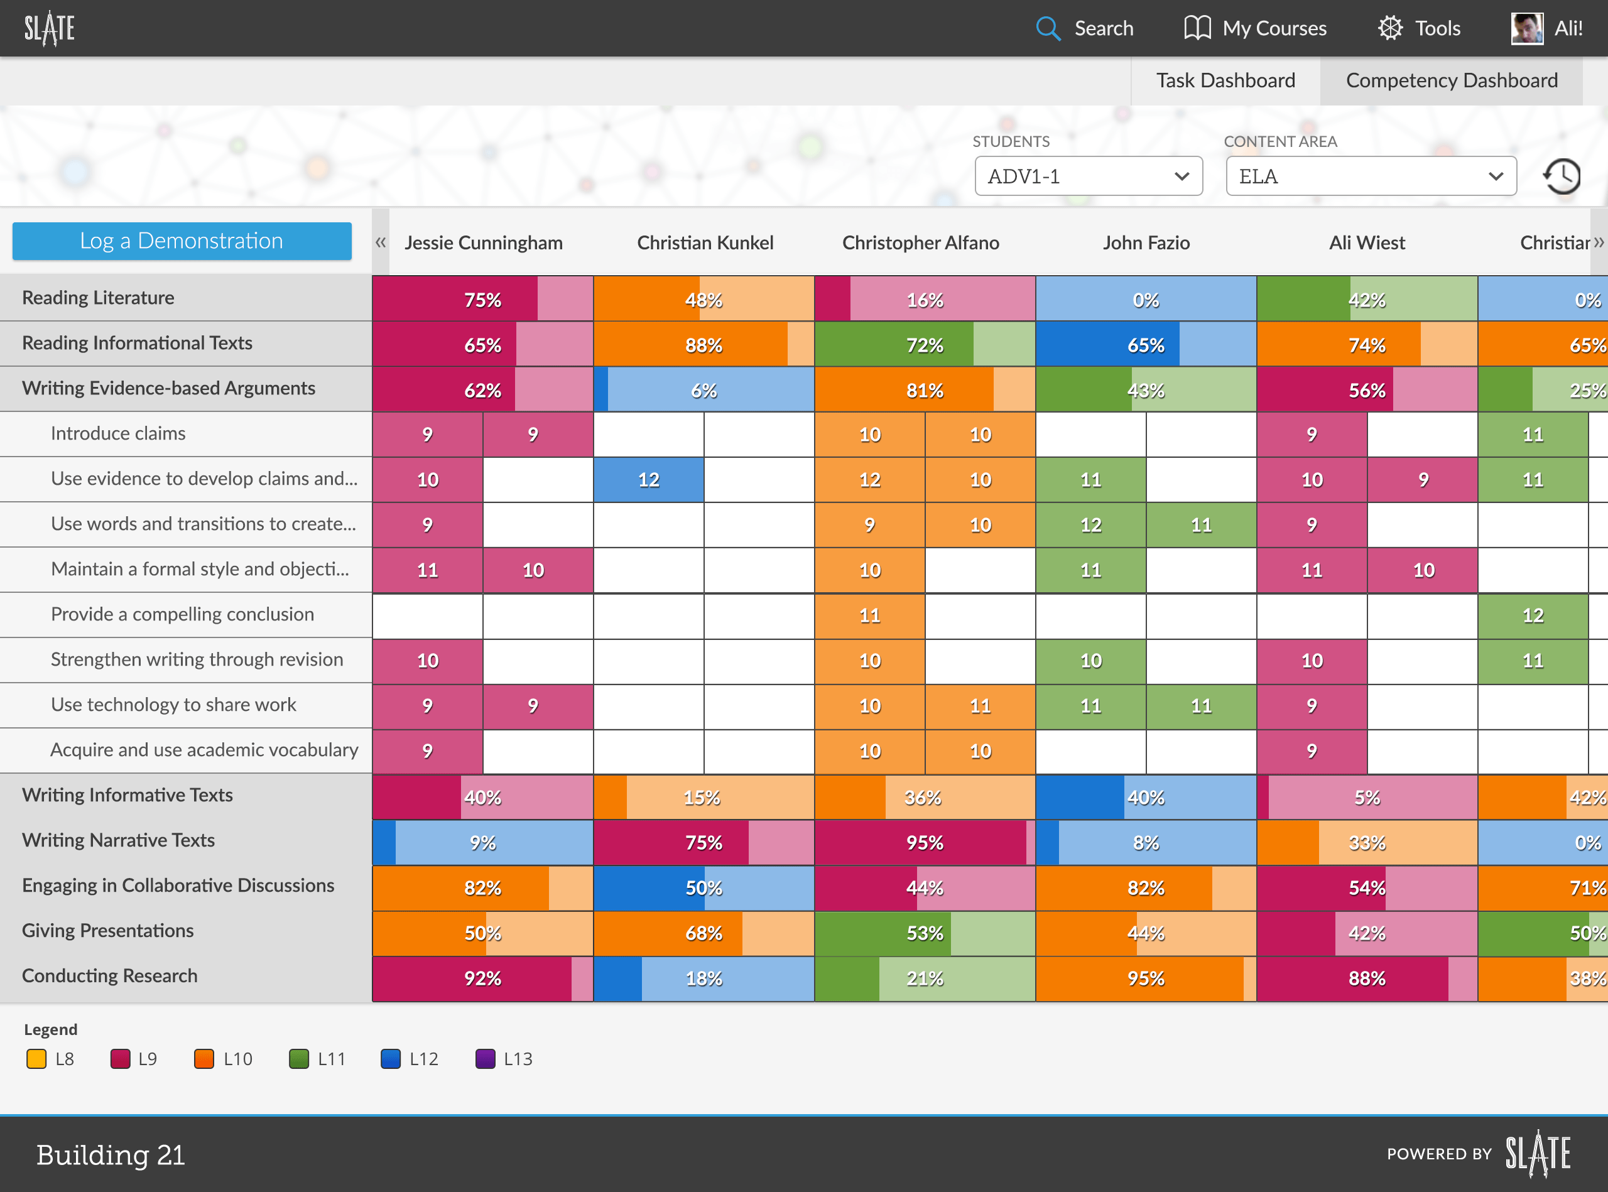Click John Fazio's 95% Conducting Research bar
This screenshot has height=1192, width=1608.
[x=1146, y=978]
